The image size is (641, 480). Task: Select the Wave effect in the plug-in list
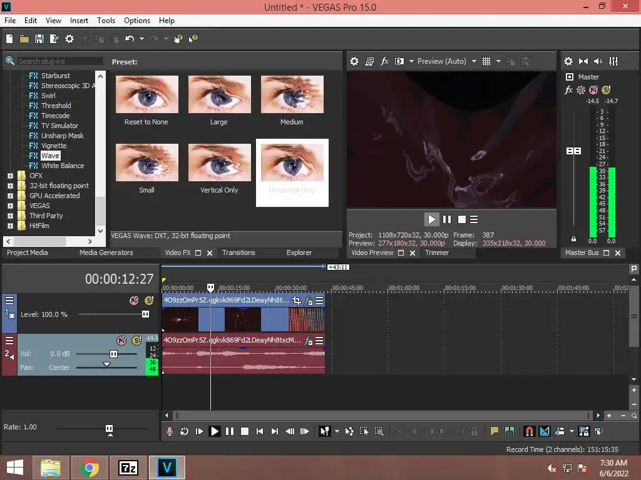tap(51, 156)
